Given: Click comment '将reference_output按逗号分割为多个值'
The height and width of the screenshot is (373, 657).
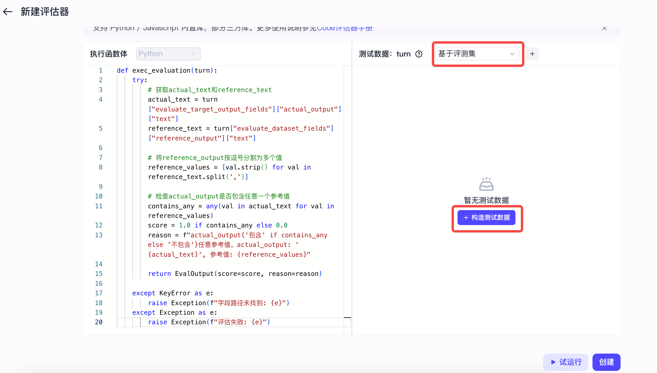Looking at the screenshot, I should [215, 158].
